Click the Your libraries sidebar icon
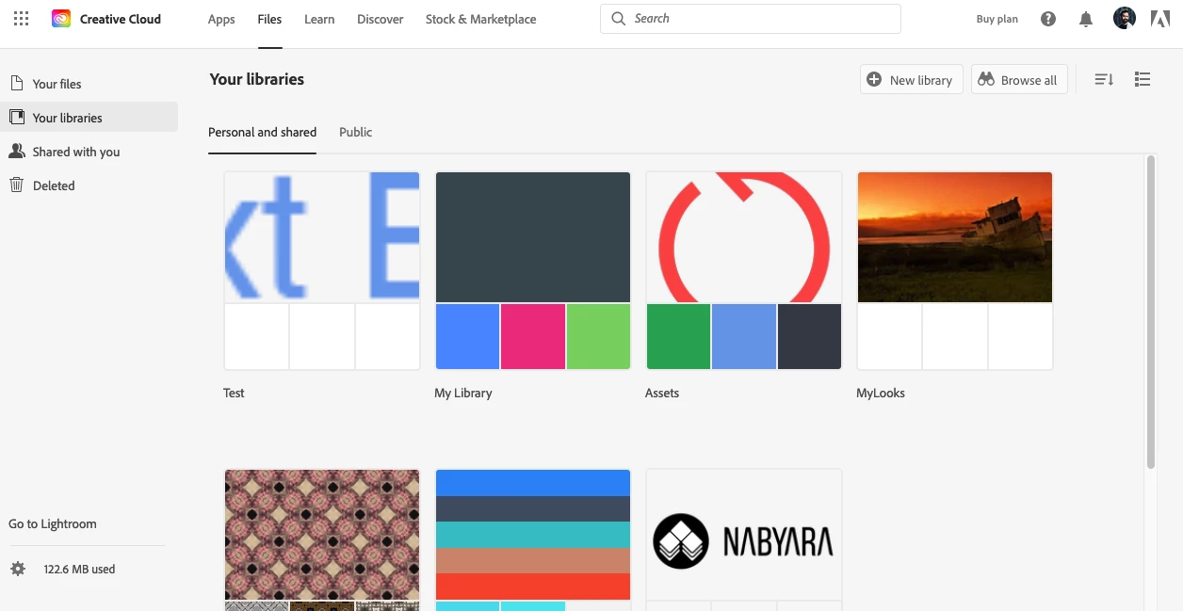 coord(17,118)
